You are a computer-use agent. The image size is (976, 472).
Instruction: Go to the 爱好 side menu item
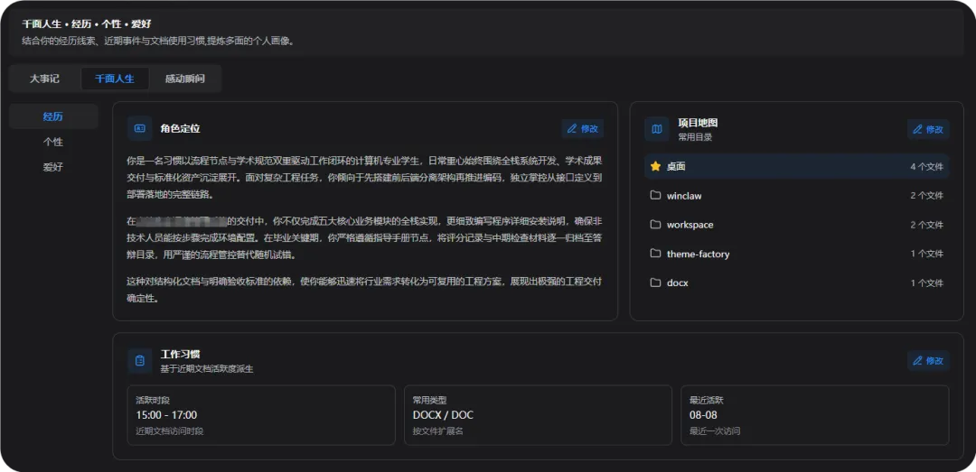(x=53, y=167)
